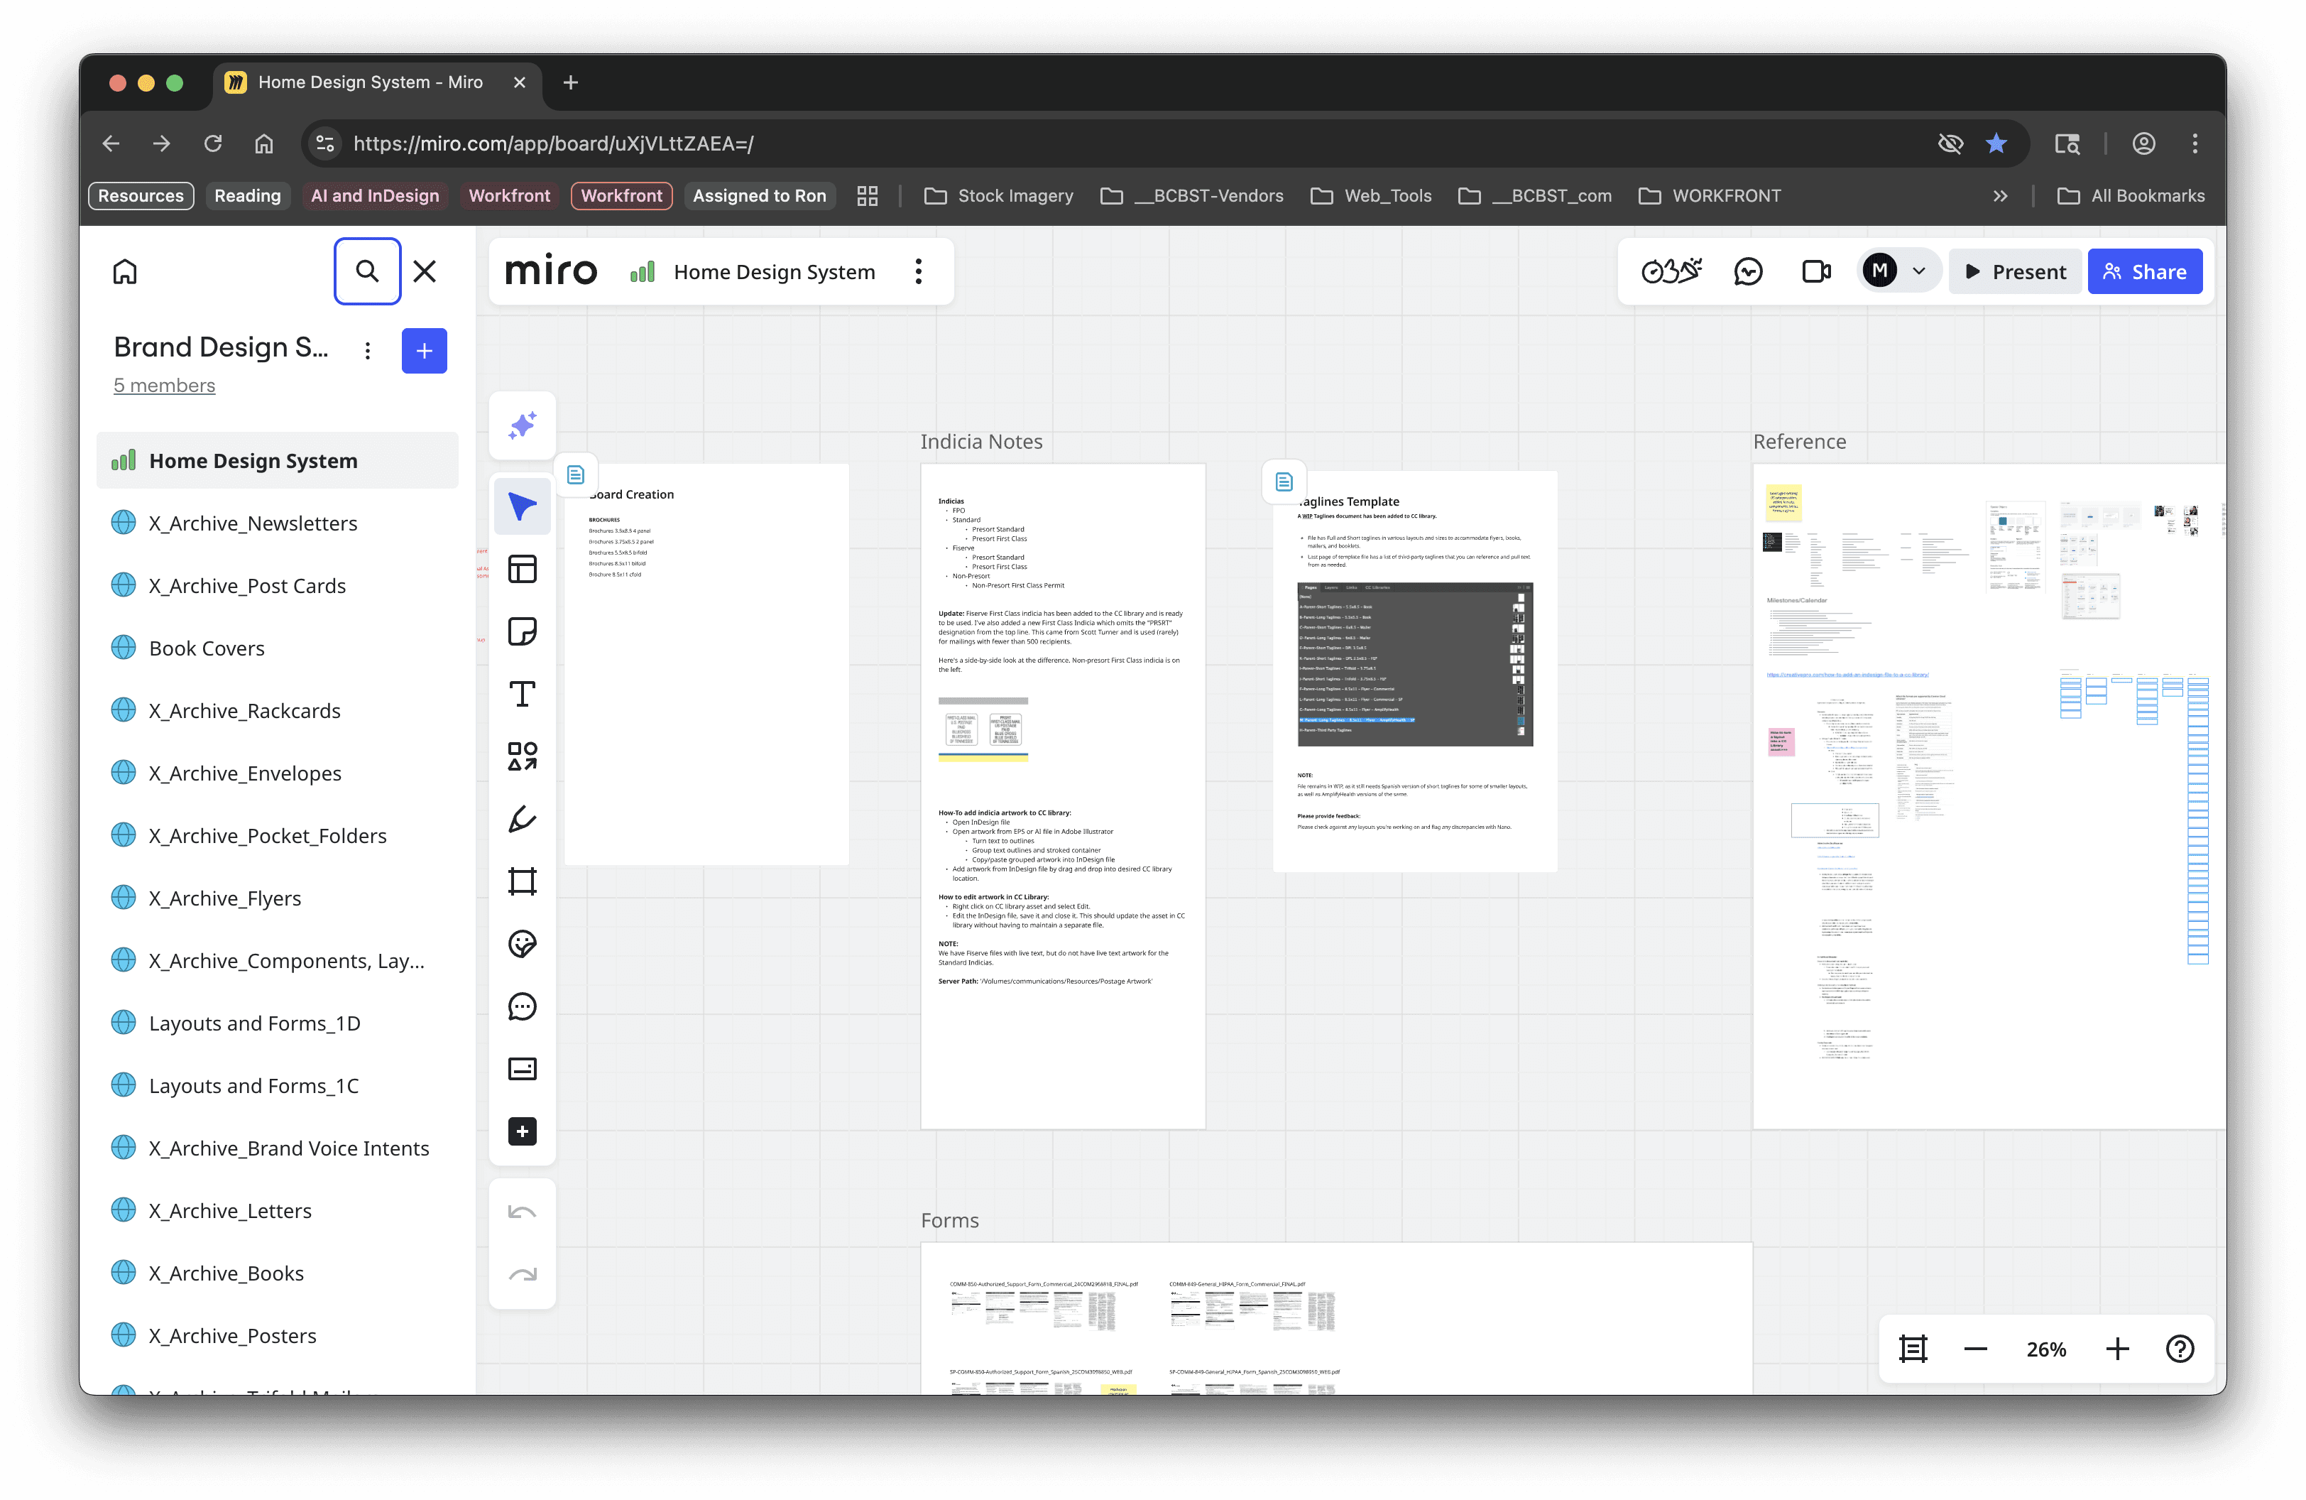Toggle the tracking protection eye icon
The image size is (2306, 1500).
(x=1950, y=143)
